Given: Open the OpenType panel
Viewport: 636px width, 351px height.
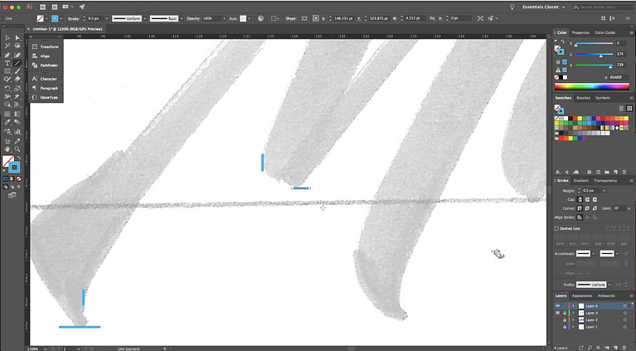Looking at the screenshot, I should tap(49, 97).
